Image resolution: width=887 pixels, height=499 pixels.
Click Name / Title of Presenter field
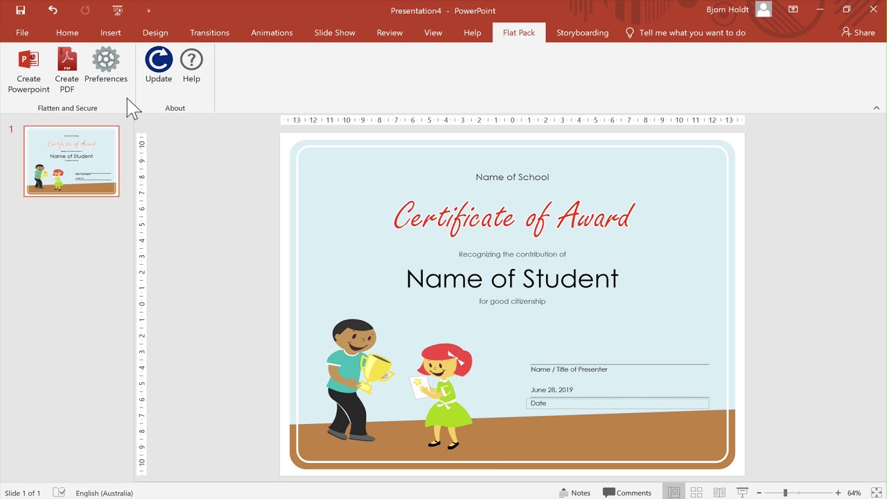click(x=569, y=369)
